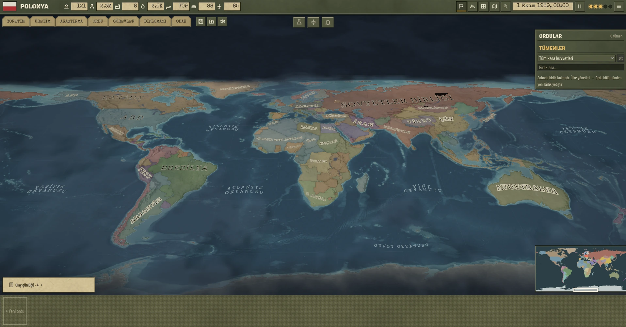626x327 pixels.
Task: Set game speed to fifth dot
Action: [x=610, y=7]
